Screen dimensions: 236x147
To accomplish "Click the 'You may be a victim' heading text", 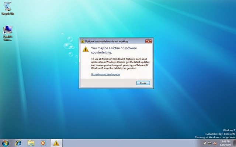I will 114,50.
